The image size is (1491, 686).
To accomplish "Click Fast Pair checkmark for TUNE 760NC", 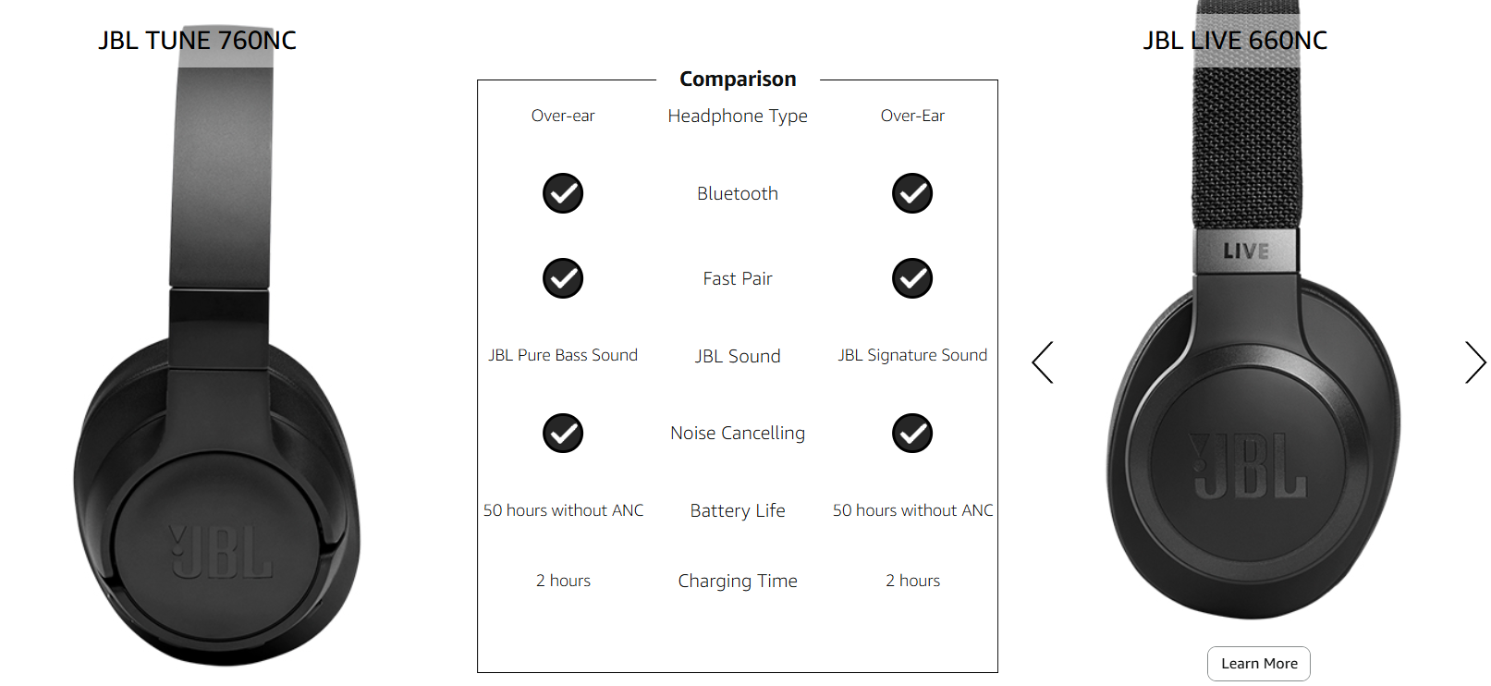I will (x=563, y=278).
